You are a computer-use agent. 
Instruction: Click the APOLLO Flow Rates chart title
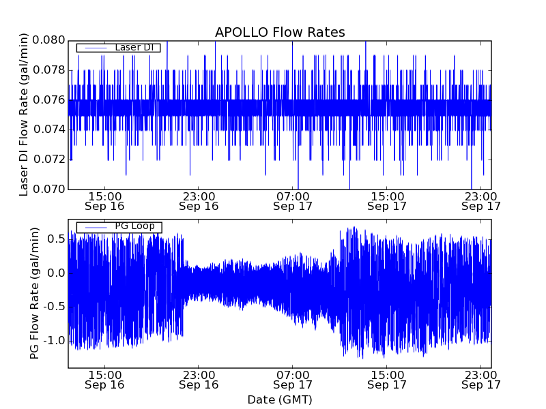280,33
